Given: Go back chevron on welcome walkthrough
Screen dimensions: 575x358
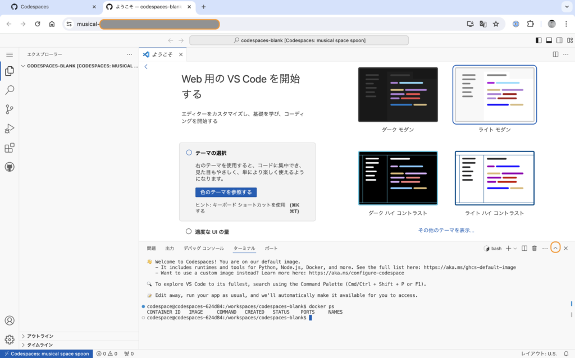Looking at the screenshot, I should [146, 66].
